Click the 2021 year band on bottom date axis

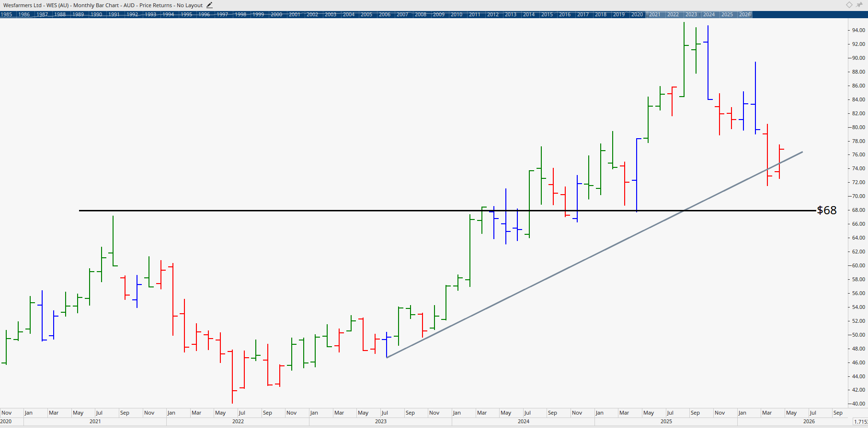pos(95,421)
